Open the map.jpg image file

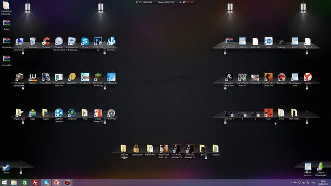click(x=281, y=42)
